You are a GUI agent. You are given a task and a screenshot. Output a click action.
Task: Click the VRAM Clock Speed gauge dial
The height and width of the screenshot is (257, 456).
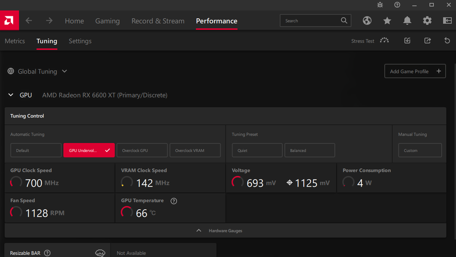tap(127, 182)
